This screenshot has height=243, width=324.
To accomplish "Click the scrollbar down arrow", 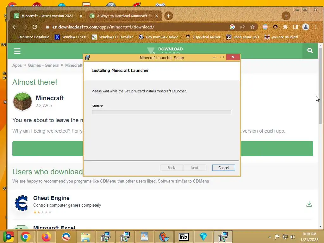I will pyautogui.click(x=320, y=227).
